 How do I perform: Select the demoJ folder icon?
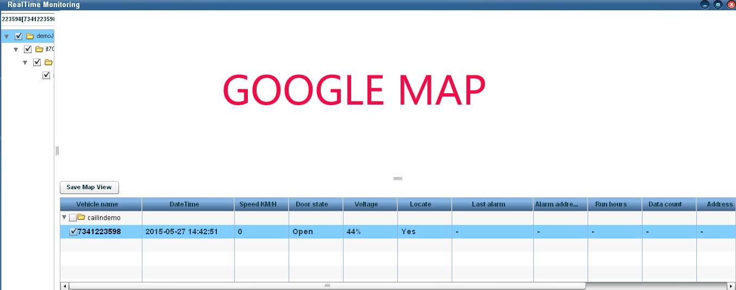coord(30,36)
